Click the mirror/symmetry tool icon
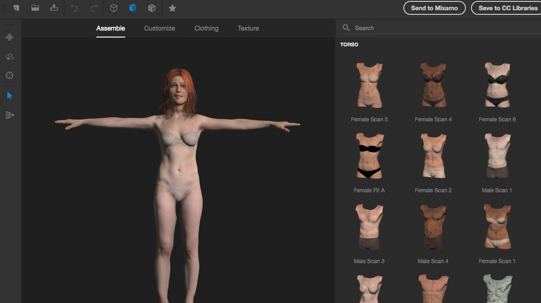Viewport: 541px width, 303px height. 10,115
